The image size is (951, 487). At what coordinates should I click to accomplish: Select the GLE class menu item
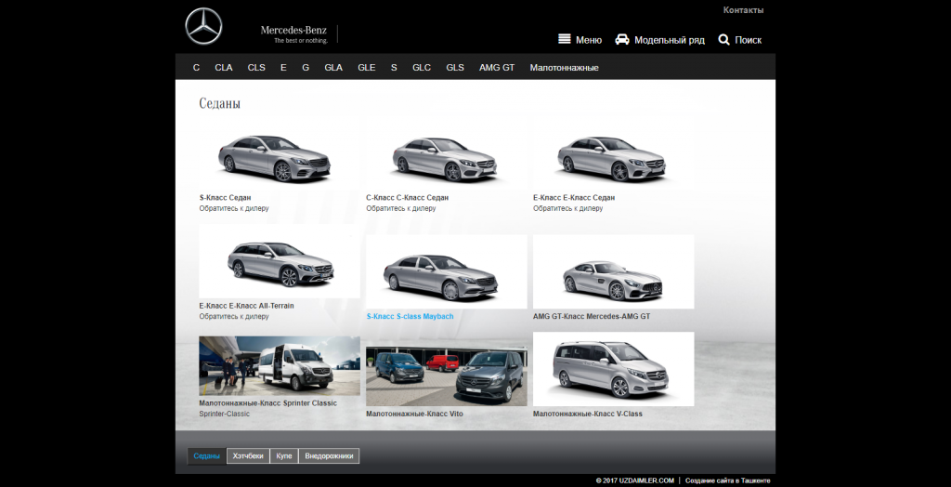(x=366, y=68)
